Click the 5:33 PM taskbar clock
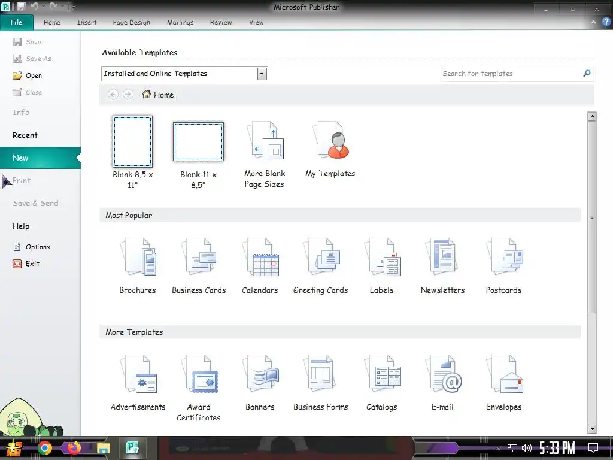 coord(557,447)
